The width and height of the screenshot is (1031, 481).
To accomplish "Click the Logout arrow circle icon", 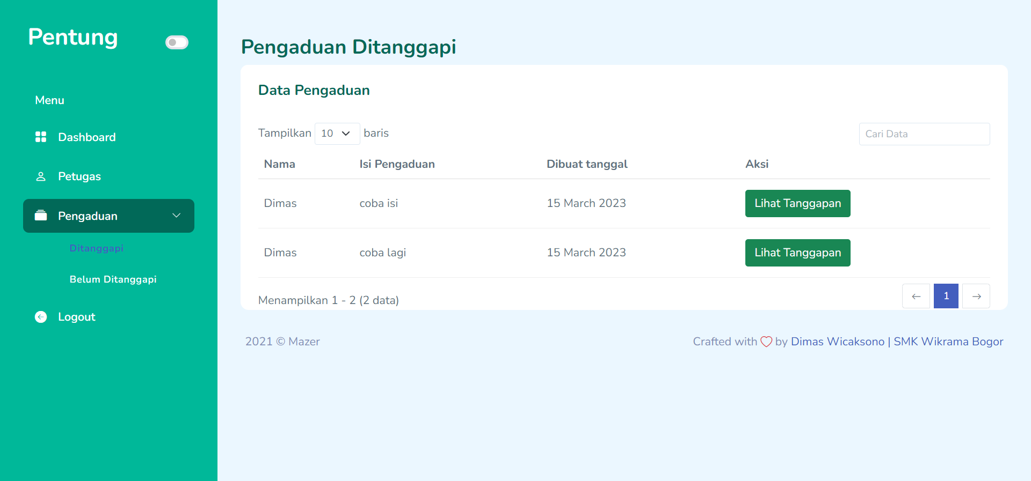I will (41, 317).
